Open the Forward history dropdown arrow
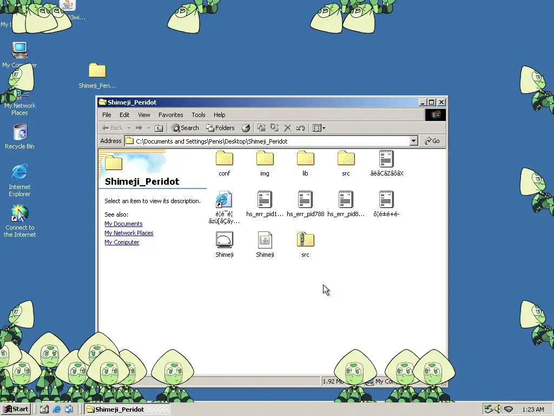This screenshot has width=554, height=416. 149,128
